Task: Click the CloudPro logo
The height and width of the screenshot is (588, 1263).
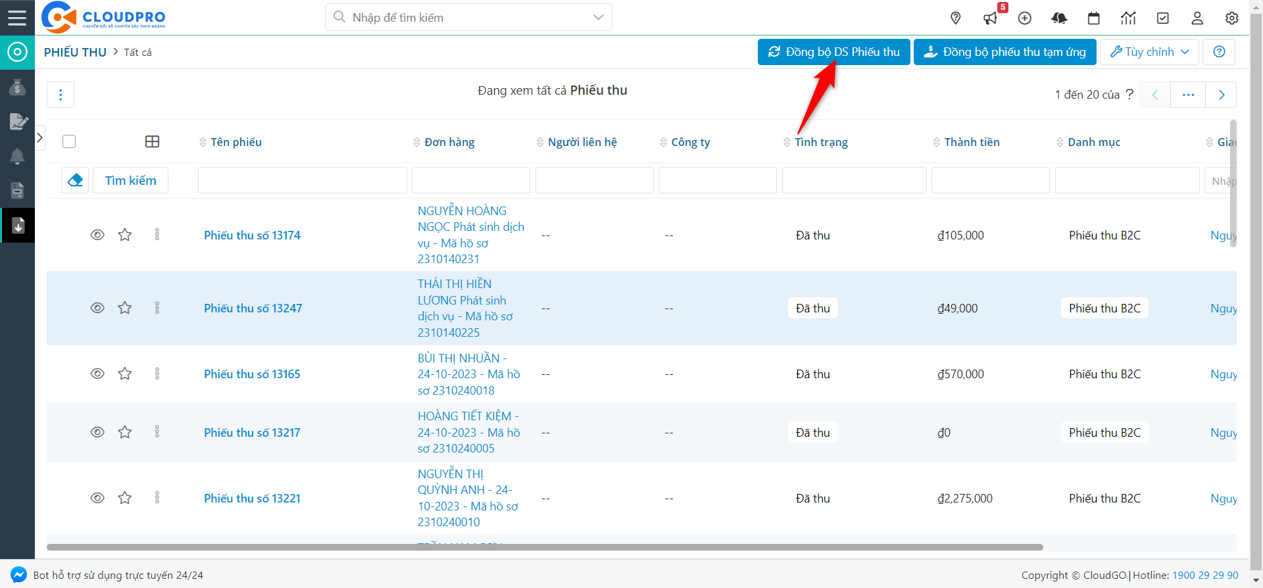Action: pos(103,17)
